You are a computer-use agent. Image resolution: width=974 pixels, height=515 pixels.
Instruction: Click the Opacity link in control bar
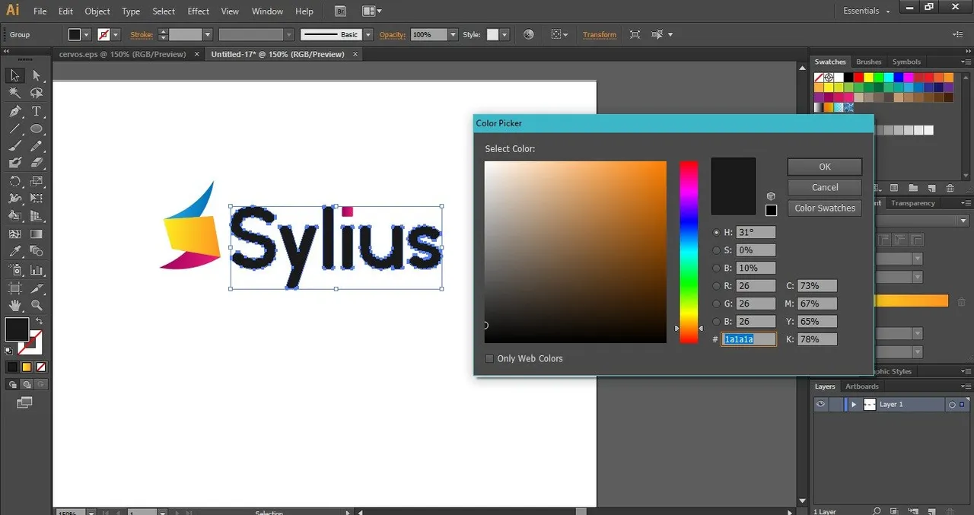[x=393, y=34]
